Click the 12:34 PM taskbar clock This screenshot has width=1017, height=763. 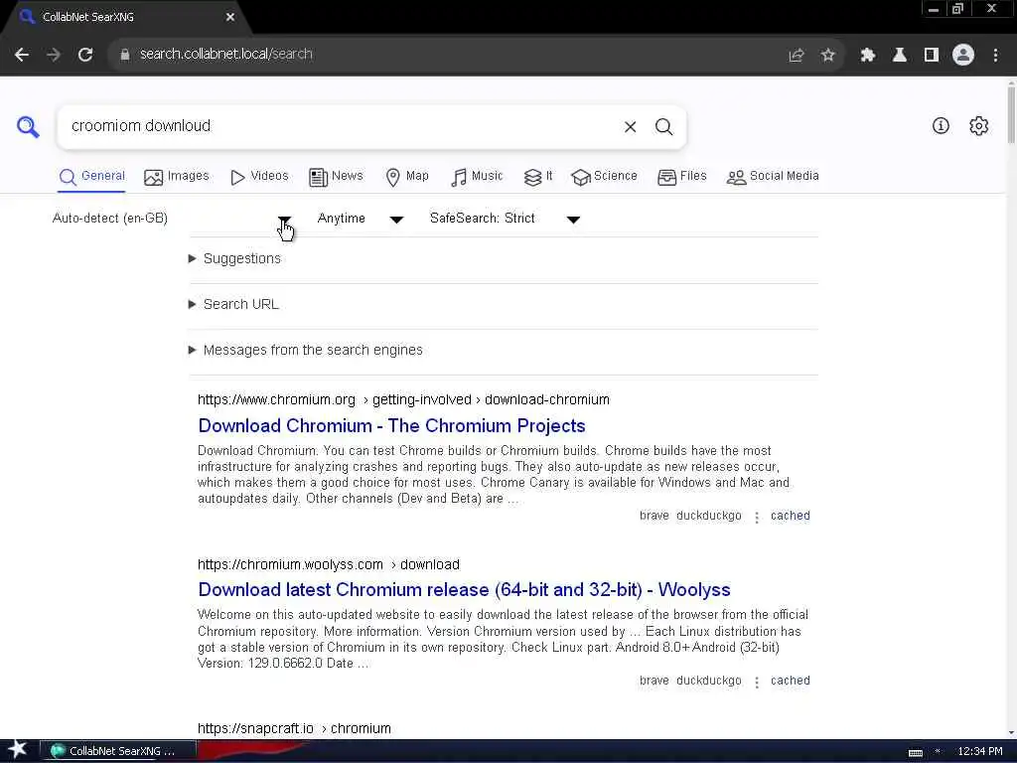980,752
